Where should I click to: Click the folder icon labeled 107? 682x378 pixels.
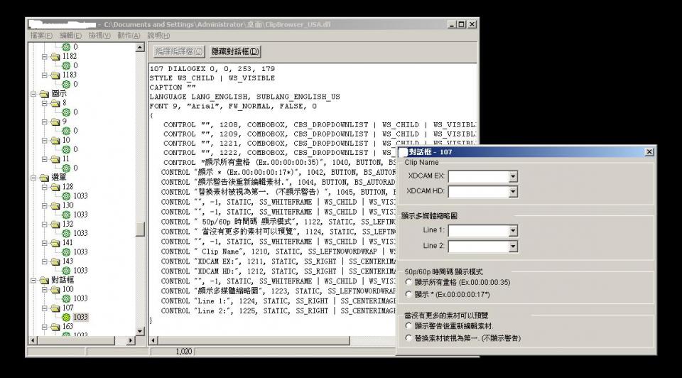(x=55, y=308)
